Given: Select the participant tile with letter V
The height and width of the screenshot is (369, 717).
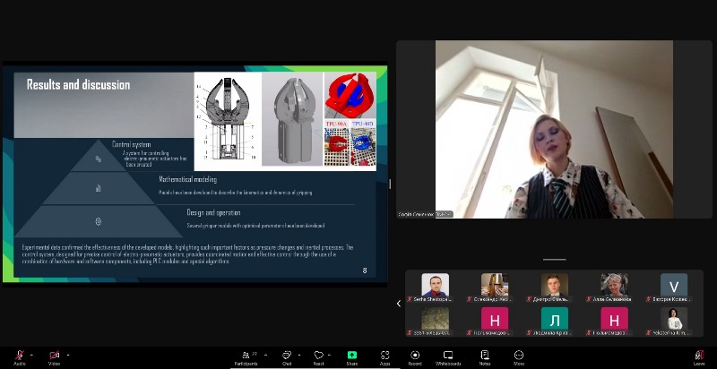Looking at the screenshot, I should [x=674, y=286].
